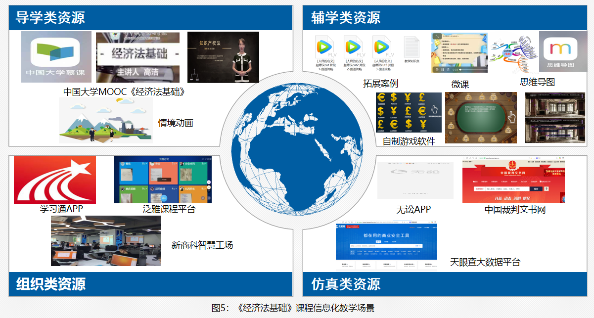This screenshot has height=318, width=594.
Task: Click the 中国大学慕课 app icon
Action: pyautogui.click(x=56, y=57)
